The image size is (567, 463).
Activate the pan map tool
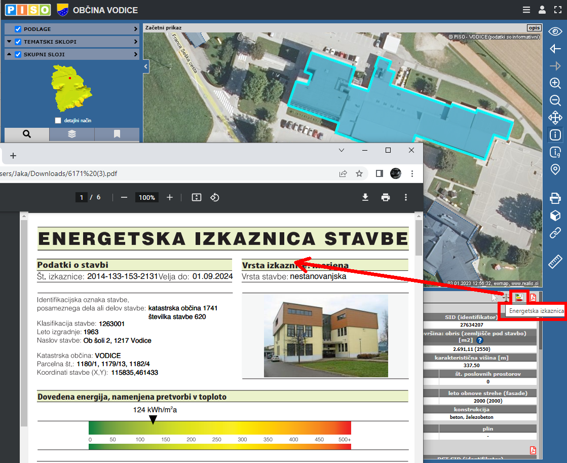(x=555, y=118)
